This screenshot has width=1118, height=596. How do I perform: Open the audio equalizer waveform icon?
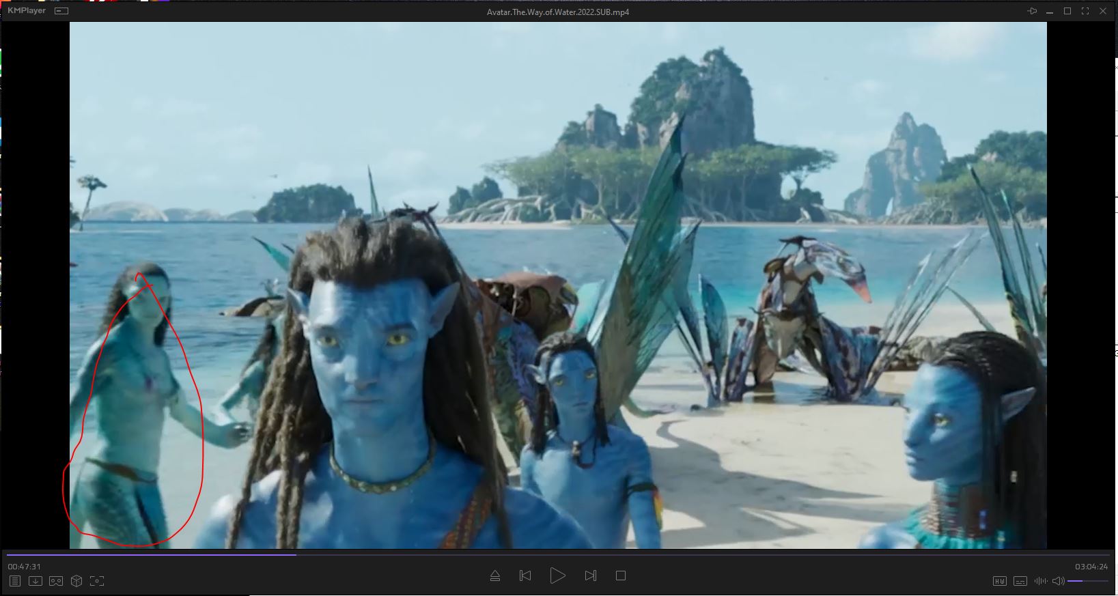point(1041,581)
